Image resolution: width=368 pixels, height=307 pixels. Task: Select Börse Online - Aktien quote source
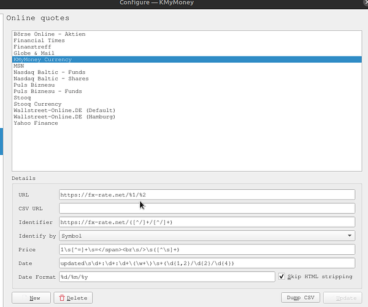[x=49, y=34]
